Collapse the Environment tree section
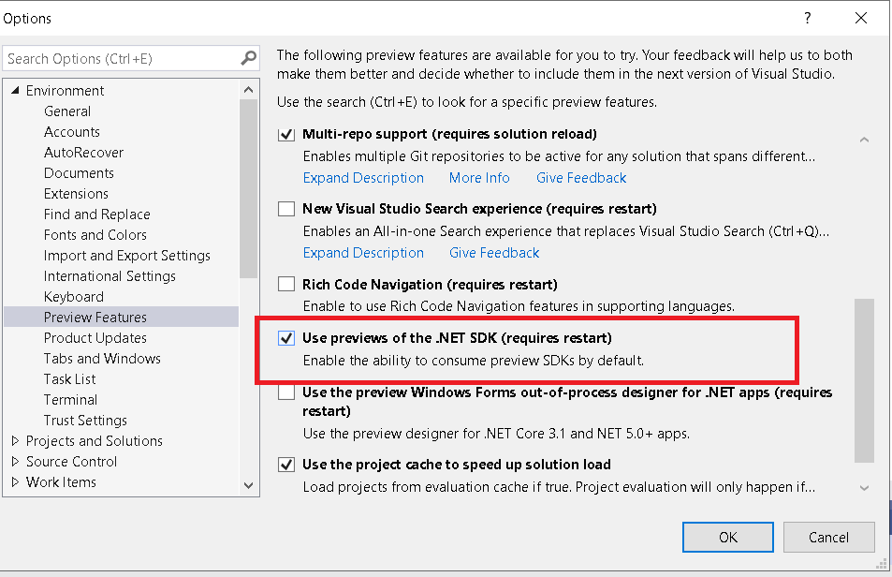892x577 pixels. coord(15,90)
